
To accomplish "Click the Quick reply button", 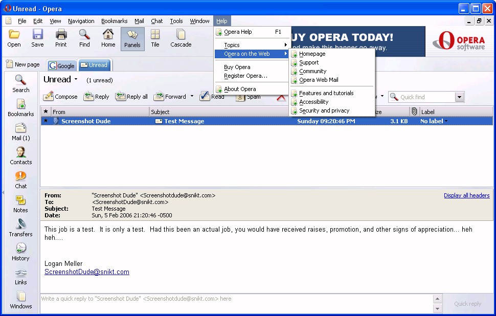I will [467, 304].
